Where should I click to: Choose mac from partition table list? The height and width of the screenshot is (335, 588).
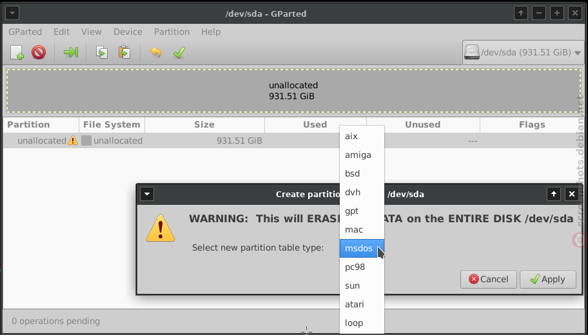point(362,230)
